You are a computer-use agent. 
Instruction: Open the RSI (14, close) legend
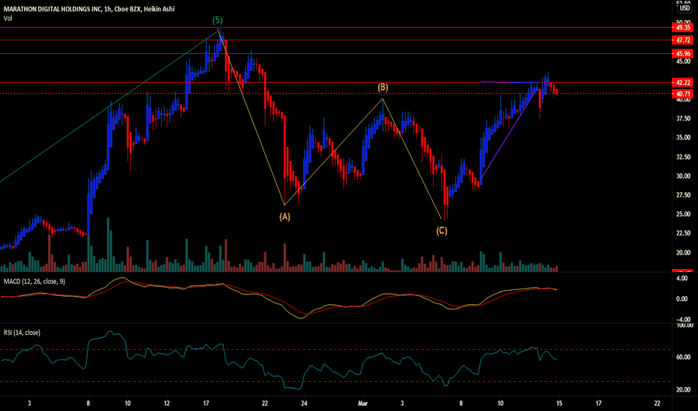tap(22, 333)
